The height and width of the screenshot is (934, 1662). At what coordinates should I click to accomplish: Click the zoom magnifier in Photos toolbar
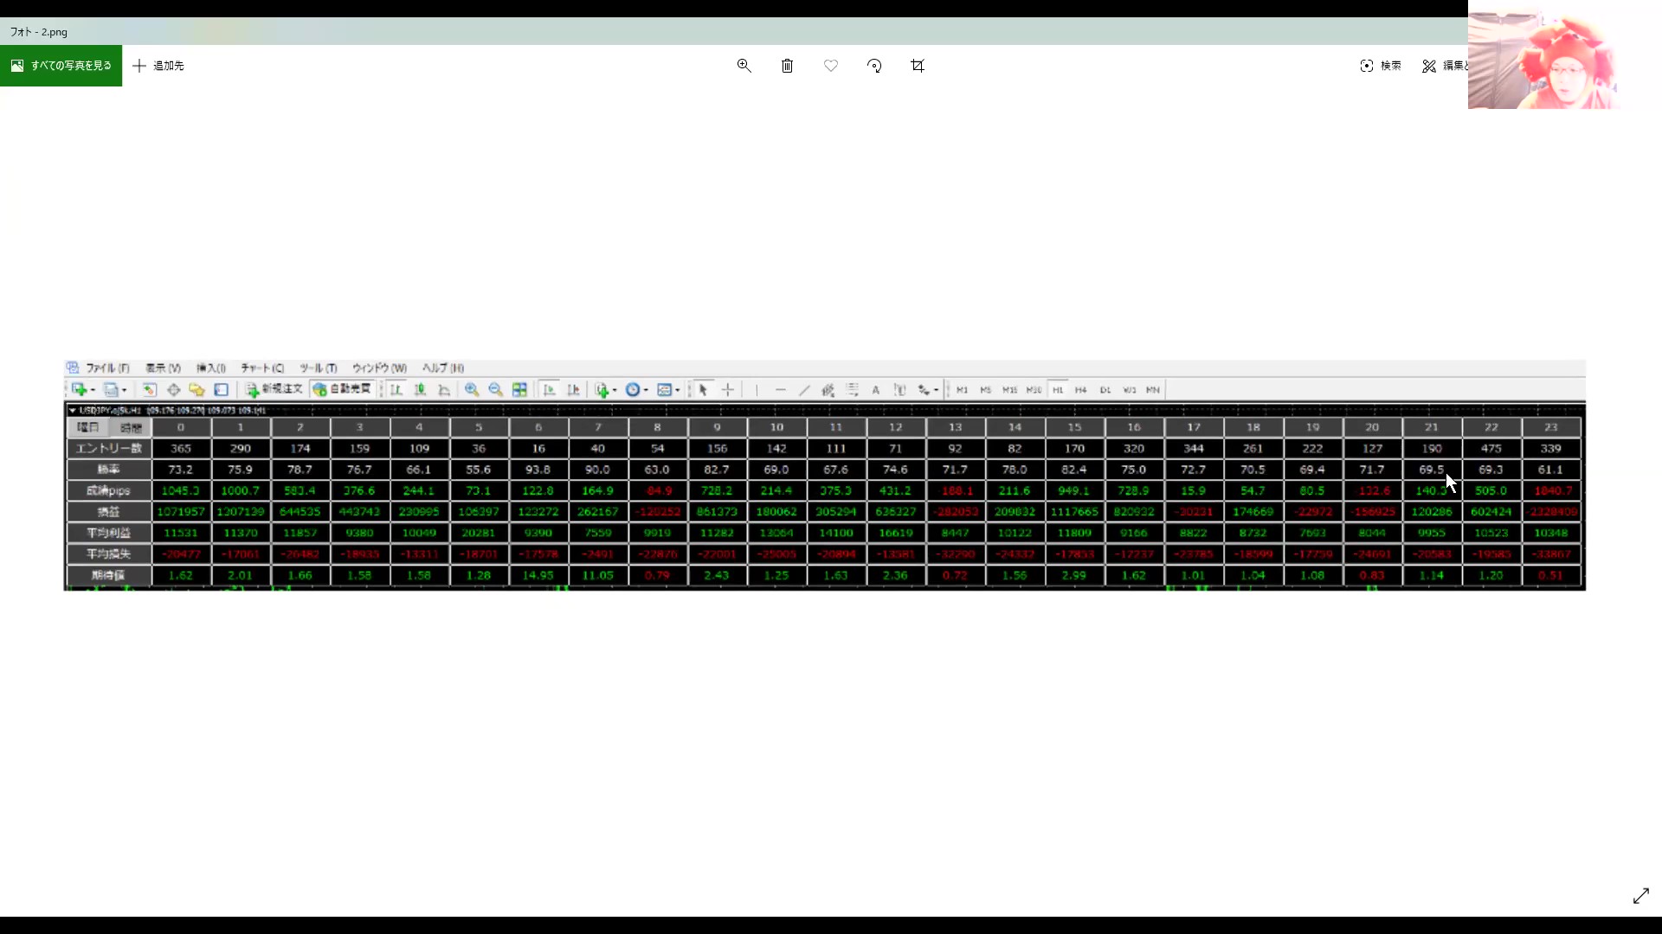pos(744,66)
